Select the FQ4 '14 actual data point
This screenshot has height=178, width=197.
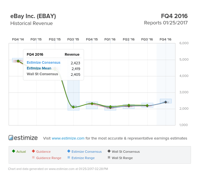point(18,61)
